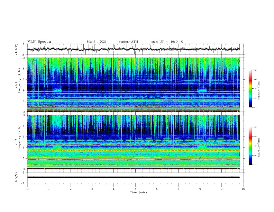Click the ch.1 voltage waveform trace

[133, 49]
